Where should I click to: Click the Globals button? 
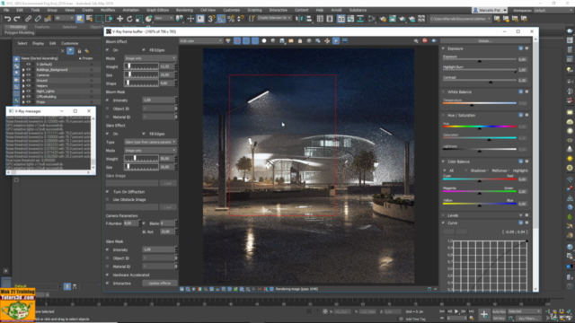[485, 40]
